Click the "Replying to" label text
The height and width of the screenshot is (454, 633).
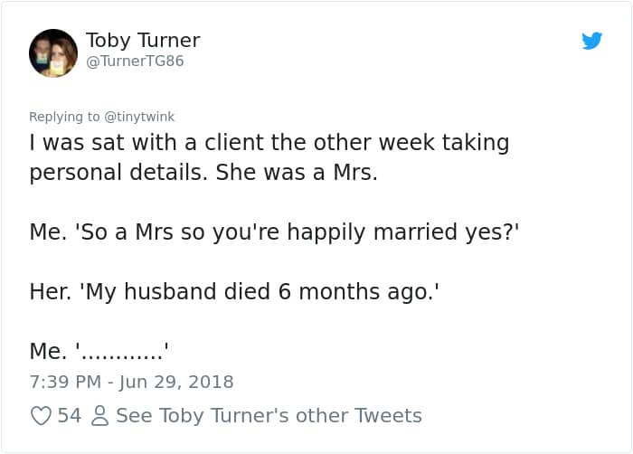pyautogui.click(x=65, y=117)
